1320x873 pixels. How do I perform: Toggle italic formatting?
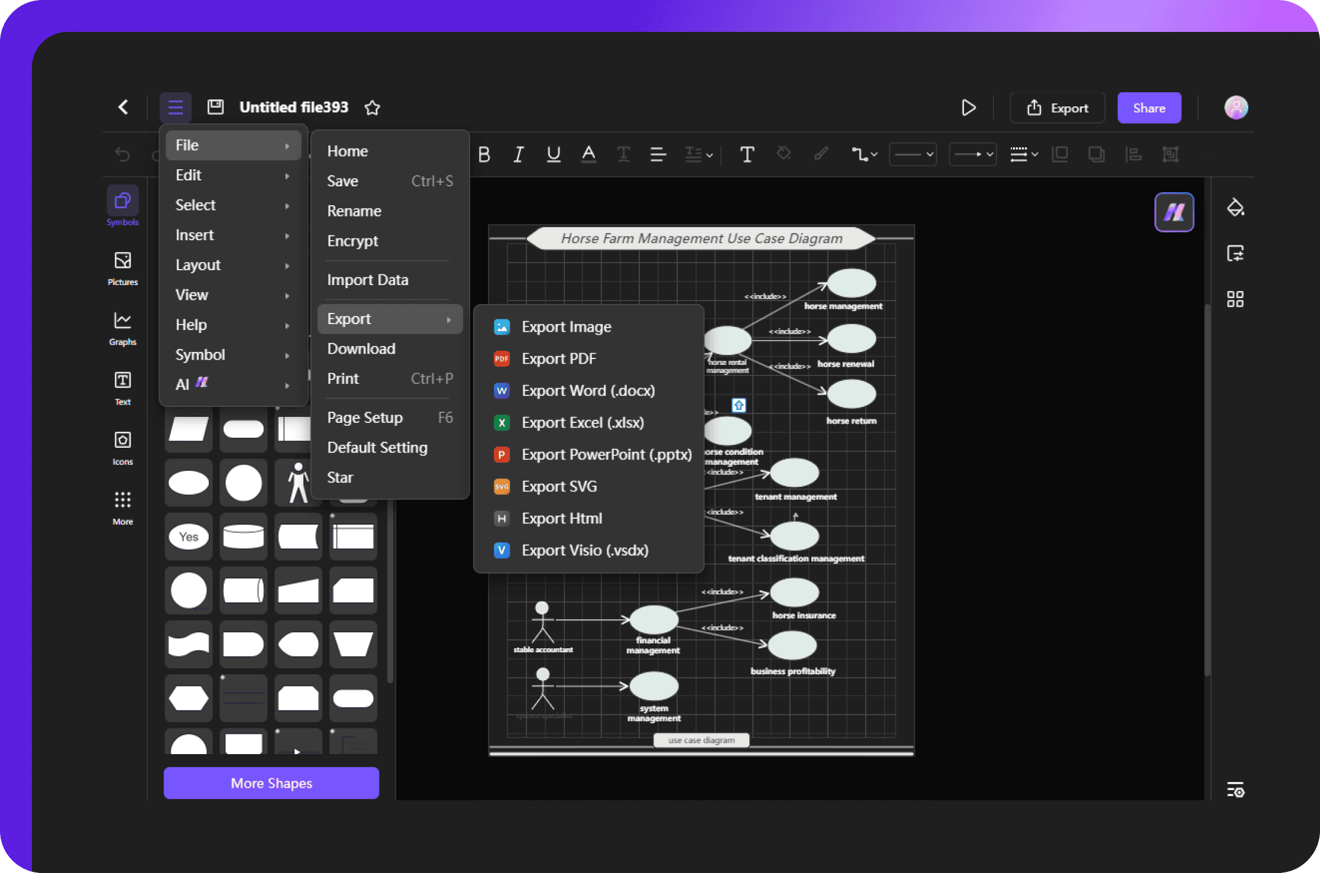coord(519,154)
